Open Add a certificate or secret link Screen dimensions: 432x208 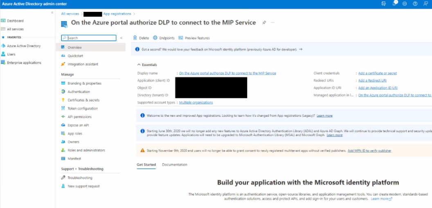pyautogui.click(x=378, y=73)
